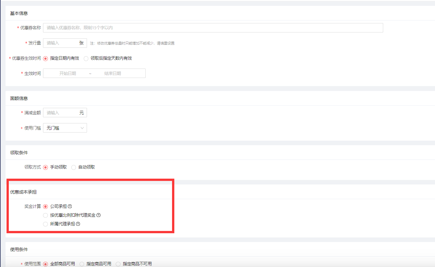Select 全部商品可用 usage scope
Image resolution: width=435 pixels, height=267 pixels.
coord(46,264)
